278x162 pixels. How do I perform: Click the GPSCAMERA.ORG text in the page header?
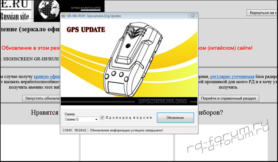(x=86, y=8)
